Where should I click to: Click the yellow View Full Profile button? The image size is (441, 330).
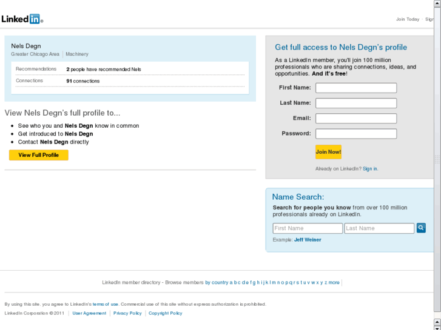pos(39,155)
